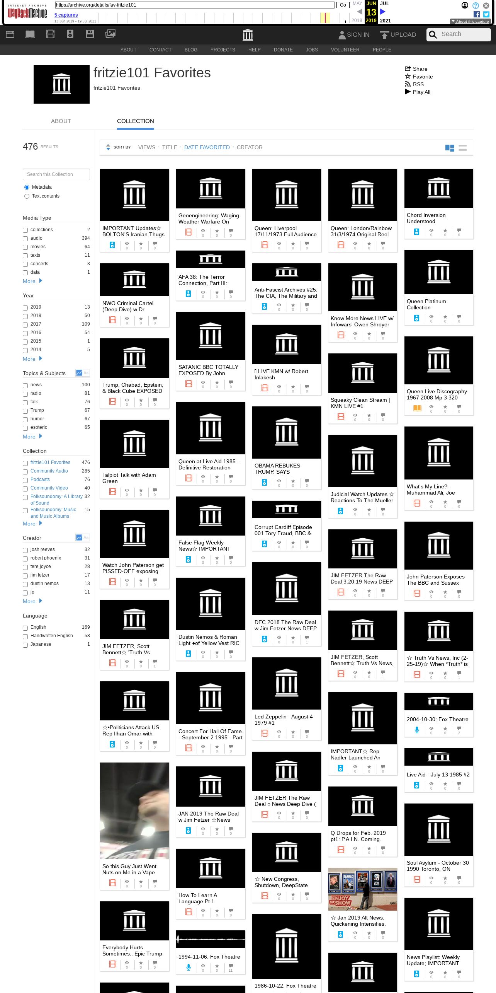Image resolution: width=496 pixels, height=993 pixels.
Task: Check the 2018 year checkbox
Action: (x=25, y=316)
